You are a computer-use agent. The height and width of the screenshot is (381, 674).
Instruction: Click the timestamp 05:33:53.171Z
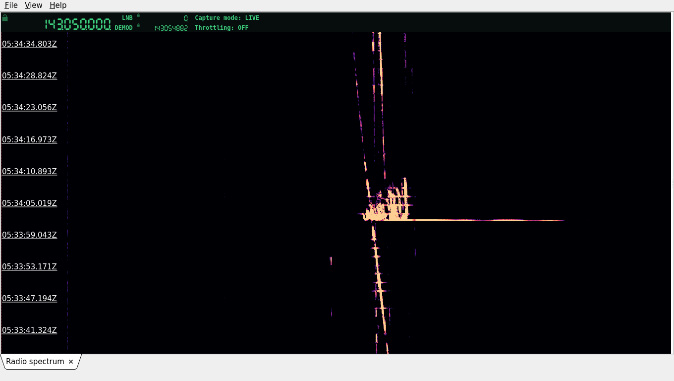(x=29, y=266)
